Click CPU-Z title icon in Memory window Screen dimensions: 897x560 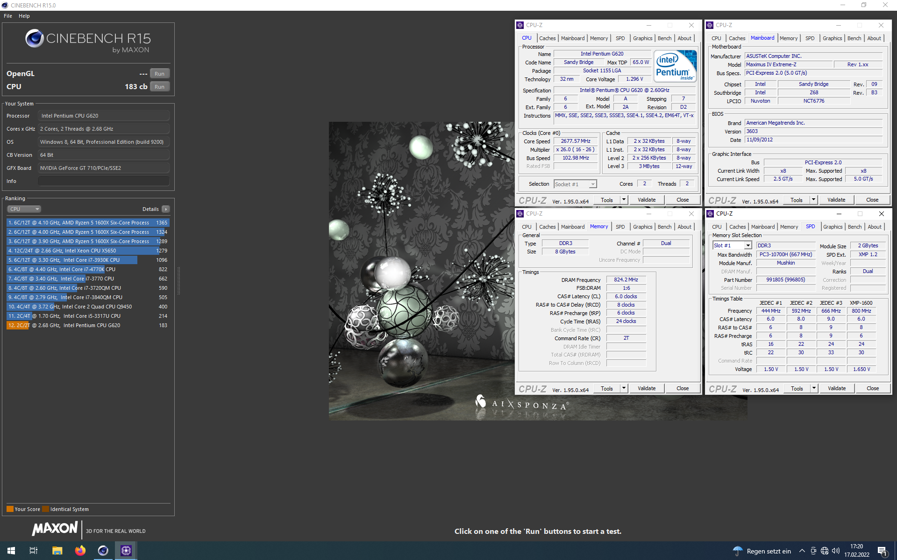point(520,214)
